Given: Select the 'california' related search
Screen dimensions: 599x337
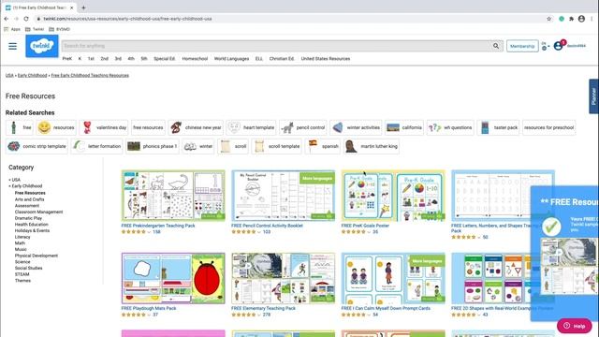Looking at the screenshot, I should click(404, 127).
